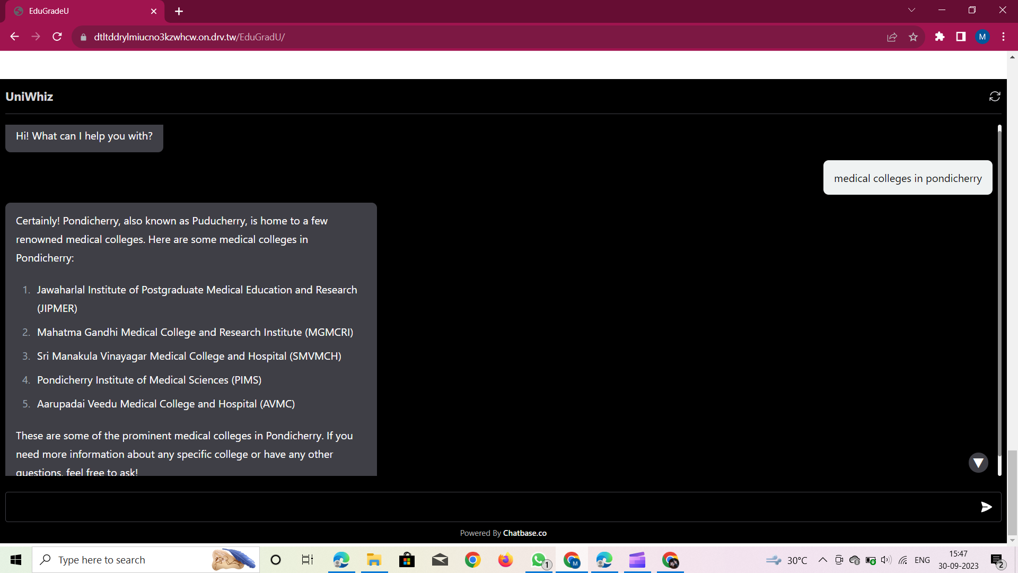The image size is (1018, 573).
Task: Go back to previous page
Action: 14,37
